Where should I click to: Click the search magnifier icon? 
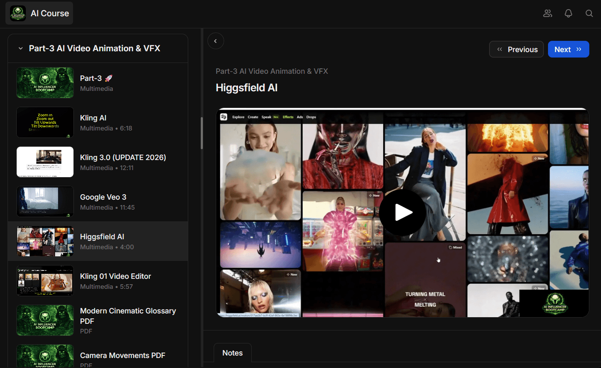point(589,13)
